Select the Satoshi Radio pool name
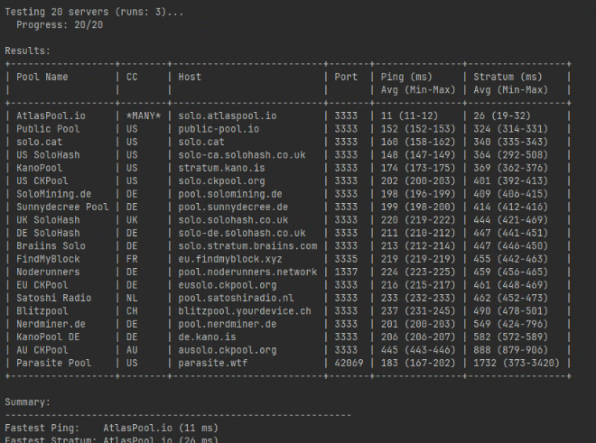The height and width of the screenshot is (443, 596). point(53,298)
